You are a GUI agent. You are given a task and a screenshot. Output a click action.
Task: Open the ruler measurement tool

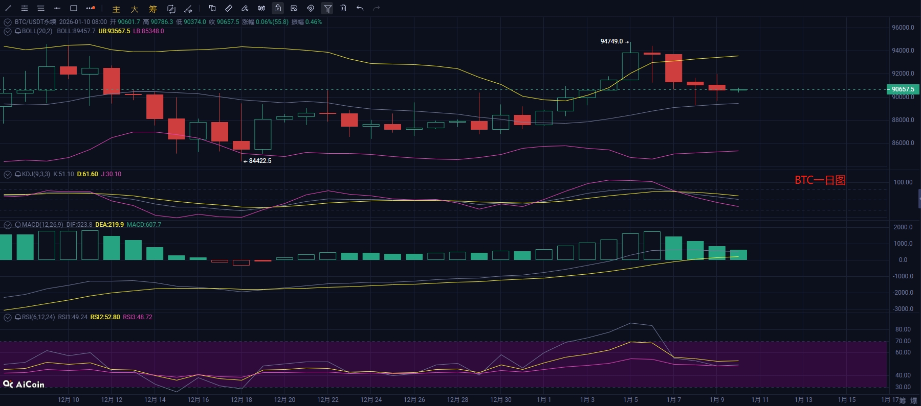[x=229, y=8]
